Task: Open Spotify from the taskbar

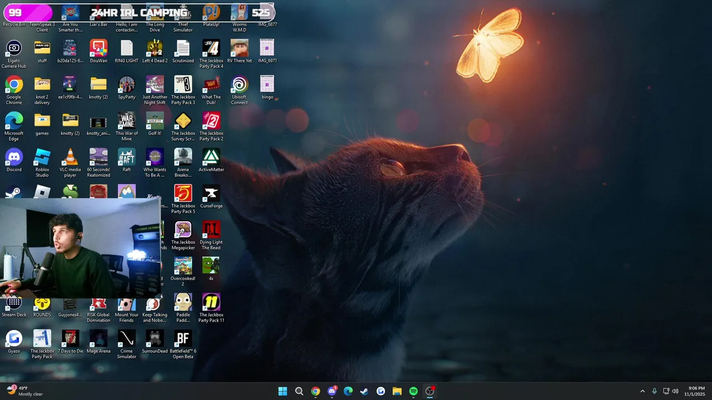Action: click(413, 391)
